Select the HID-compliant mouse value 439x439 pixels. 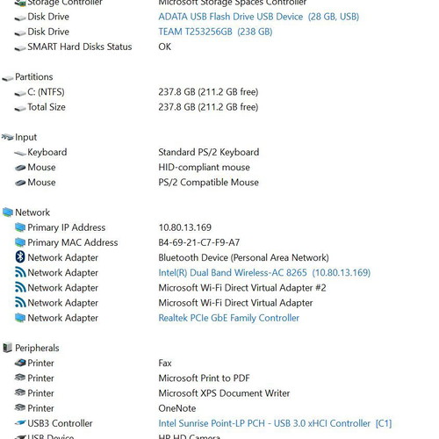tap(205, 168)
